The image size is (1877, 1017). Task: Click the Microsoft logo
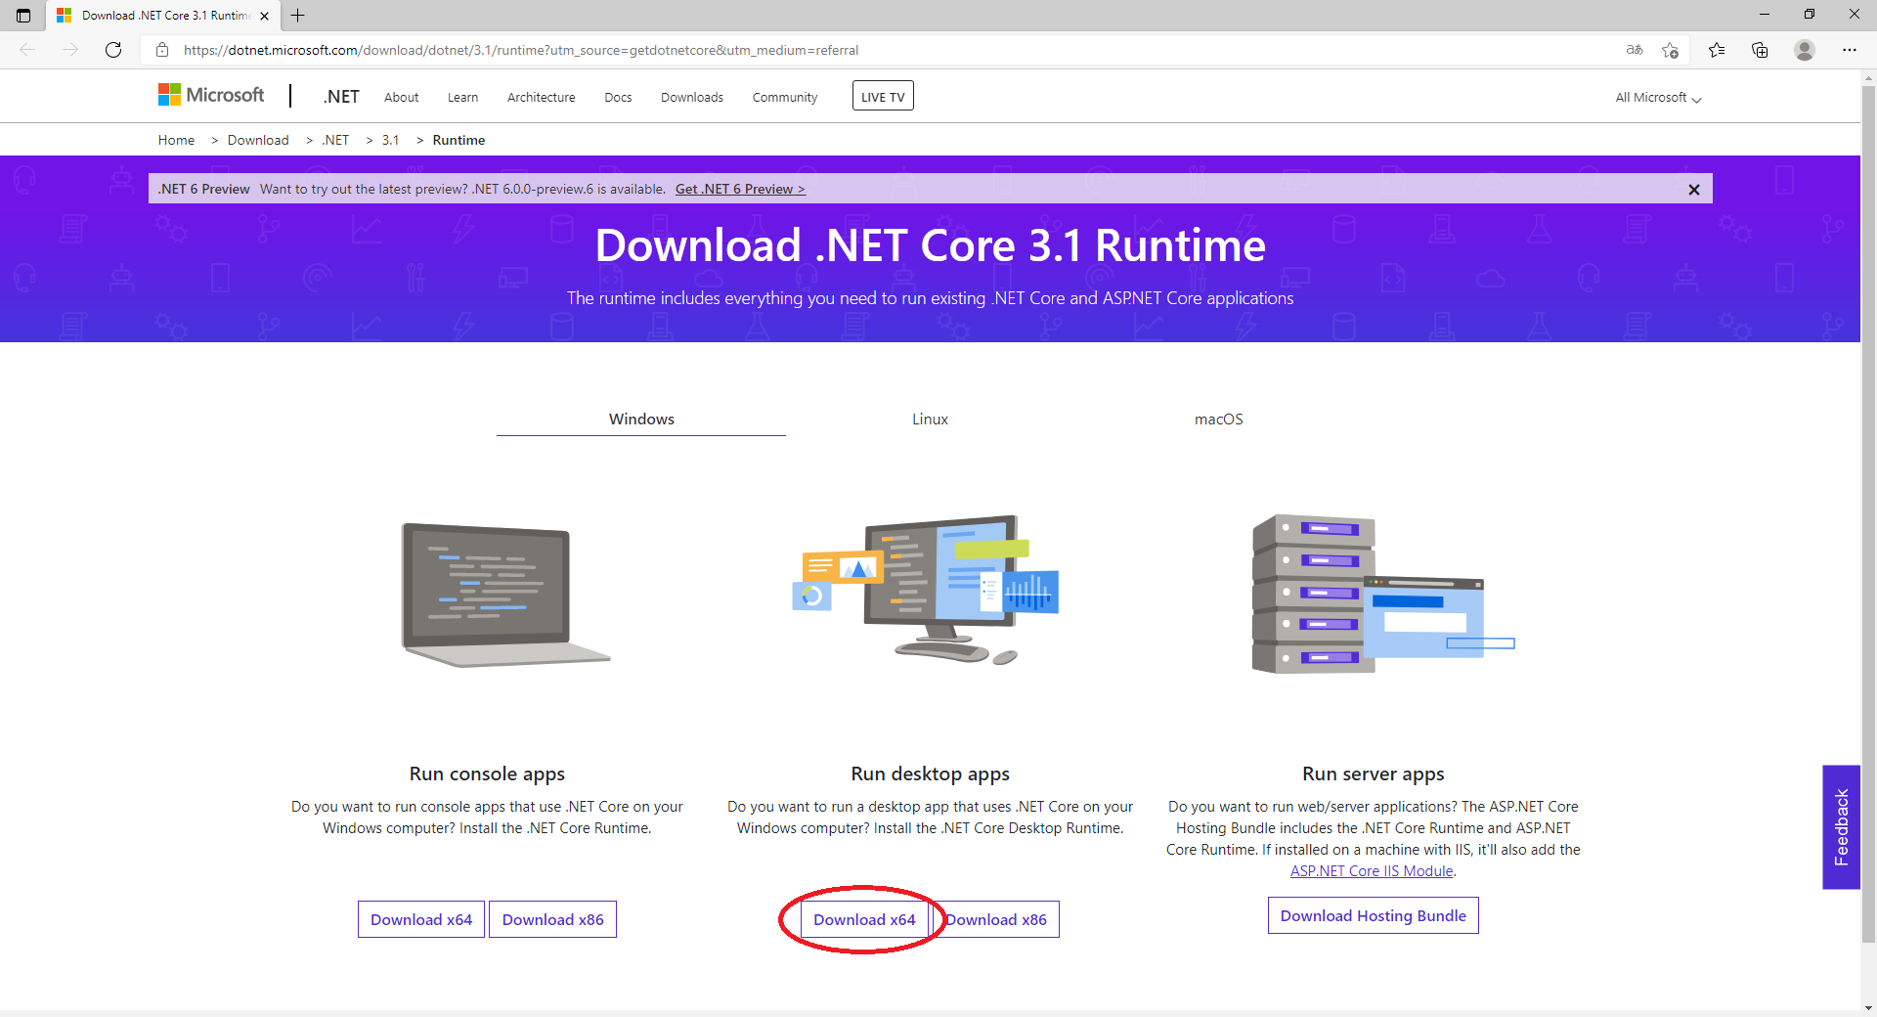[x=211, y=95]
